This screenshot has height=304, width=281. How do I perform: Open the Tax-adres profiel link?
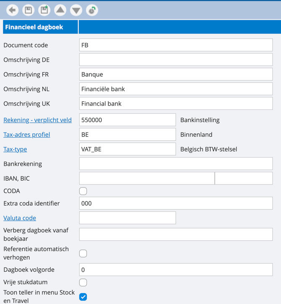coord(26,135)
